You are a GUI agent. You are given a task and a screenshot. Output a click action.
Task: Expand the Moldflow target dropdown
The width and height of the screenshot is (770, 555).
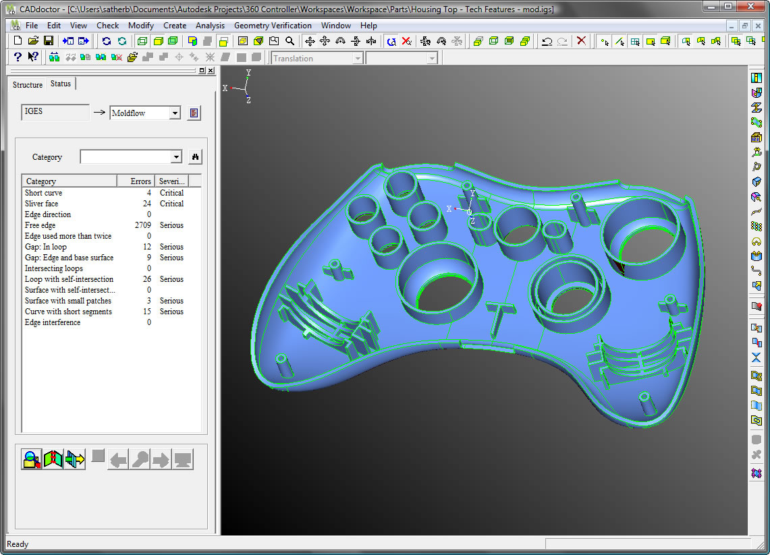(x=175, y=113)
